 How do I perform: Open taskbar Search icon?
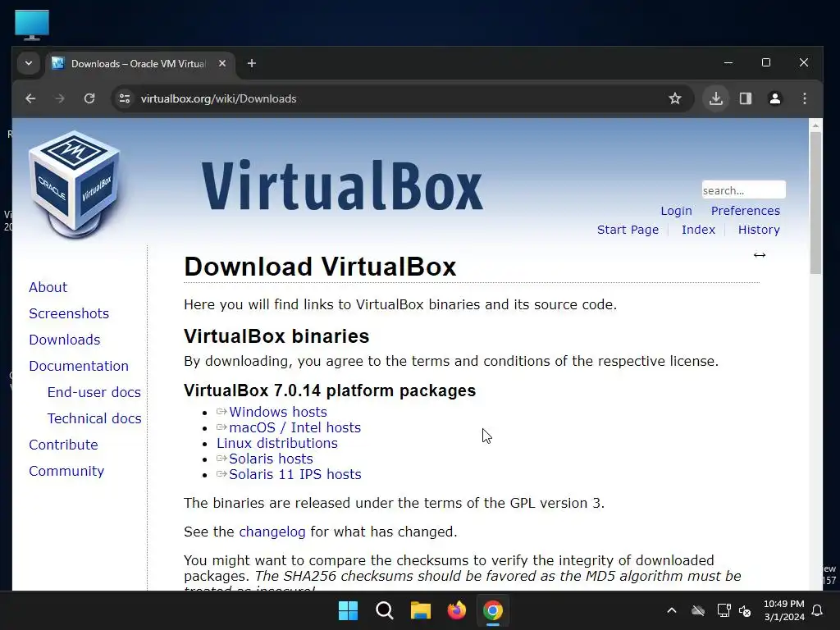pos(385,610)
